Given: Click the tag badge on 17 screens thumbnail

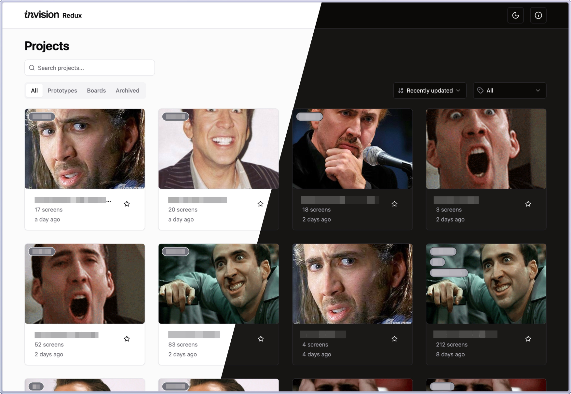Looking at the screenshot, I should (42, 116).
